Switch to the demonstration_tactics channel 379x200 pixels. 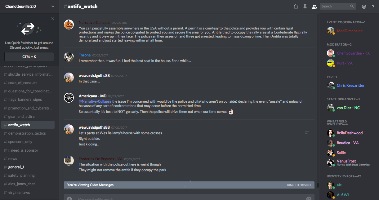tap(27, 133)
